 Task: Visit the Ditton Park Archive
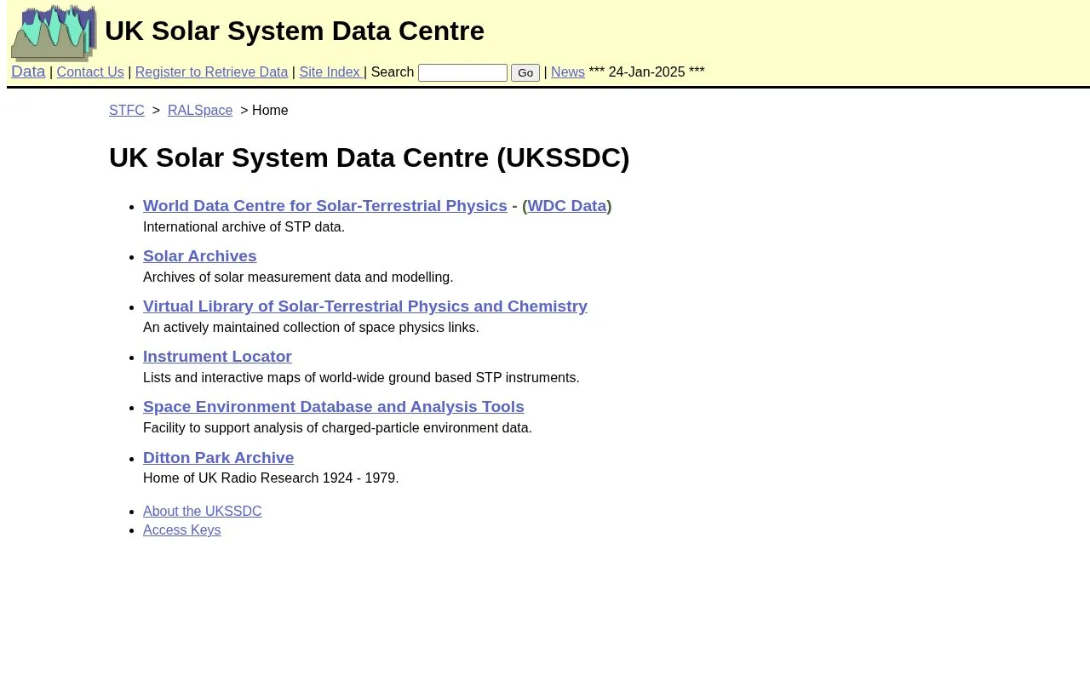[219, 458]
